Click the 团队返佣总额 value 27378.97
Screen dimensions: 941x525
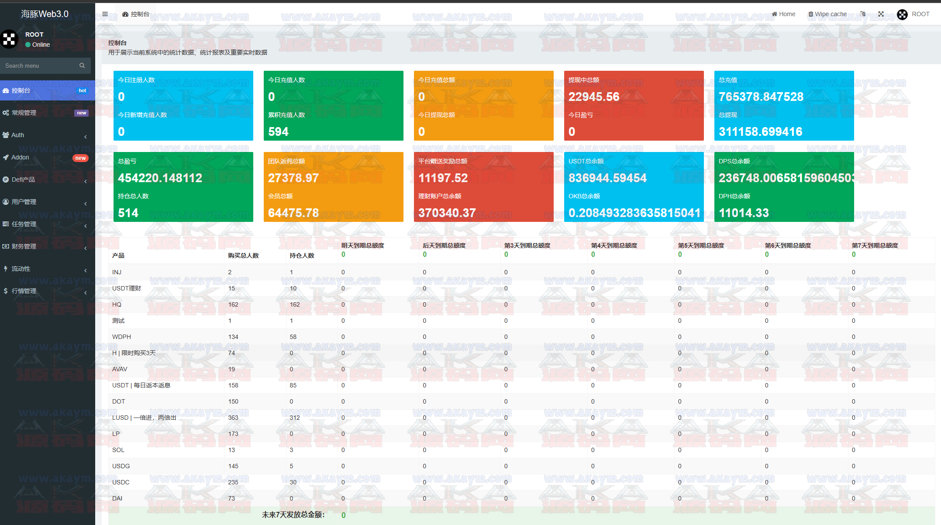click(293, 178)
